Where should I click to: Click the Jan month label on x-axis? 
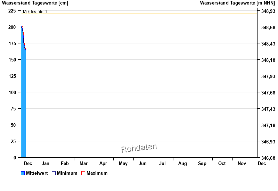(x=46, y=164)
